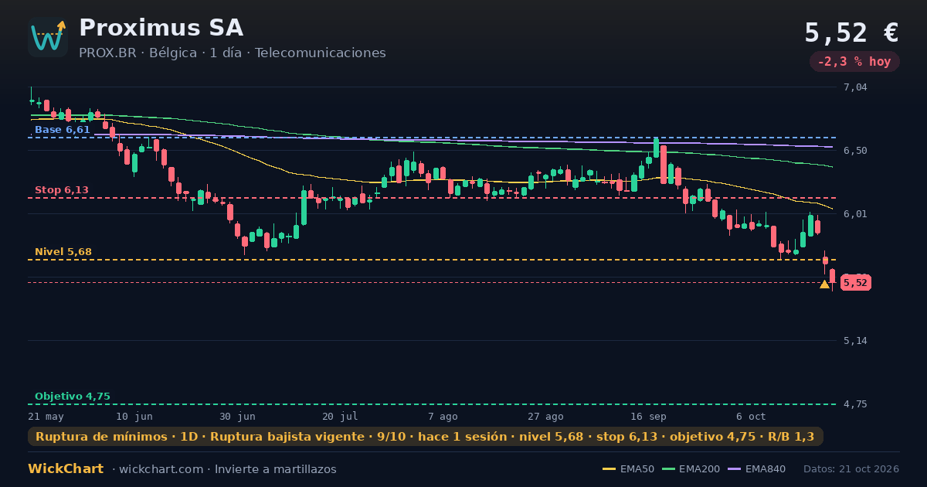Image resolution: width=927 pixels, height=487 pixels.
Task: Click the red 5,52 current price tag on the axis
Action: (856, 283)
